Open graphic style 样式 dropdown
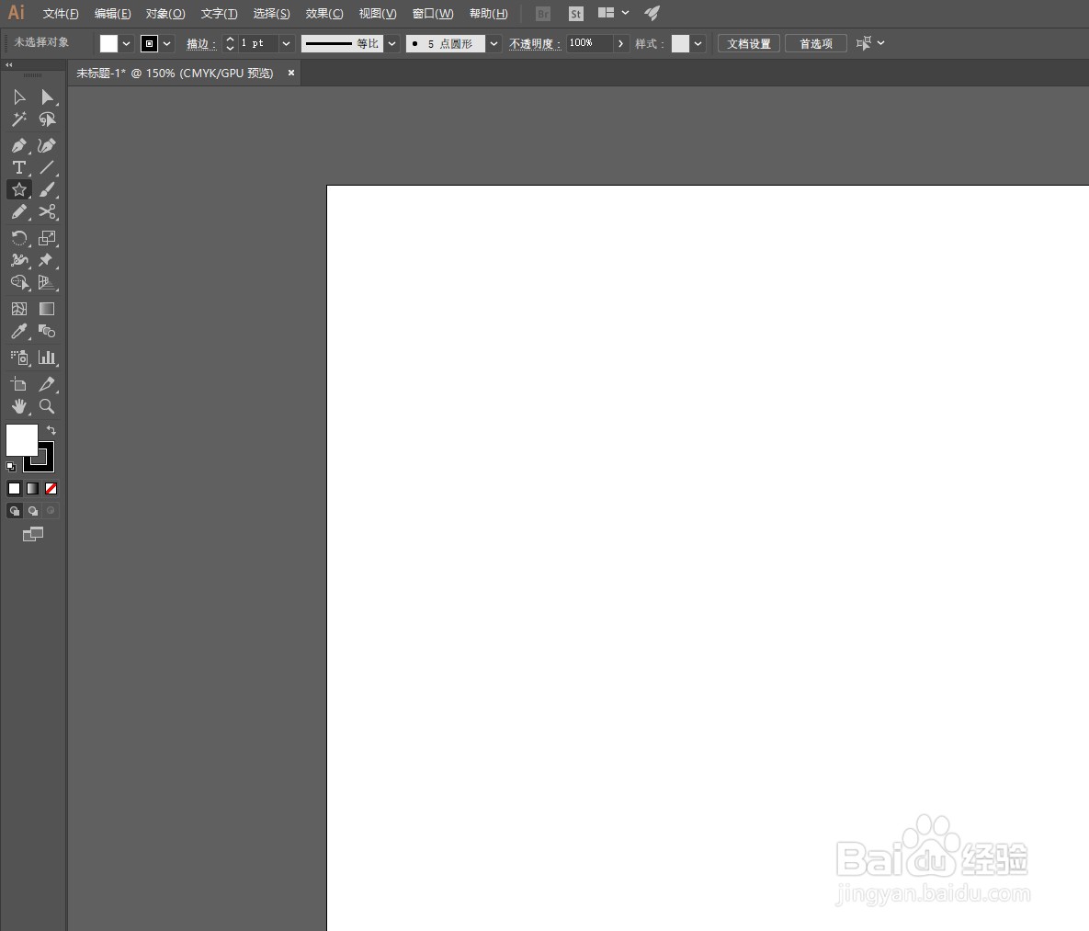The width and height of the screenshot is (1089, 931). point(698,44)
